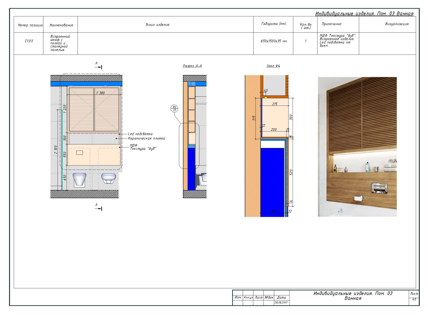This screenshot has width=428, height=315.
Task: Click the flush plate rectangle on the elevation panel
Action: click(79, 153)
